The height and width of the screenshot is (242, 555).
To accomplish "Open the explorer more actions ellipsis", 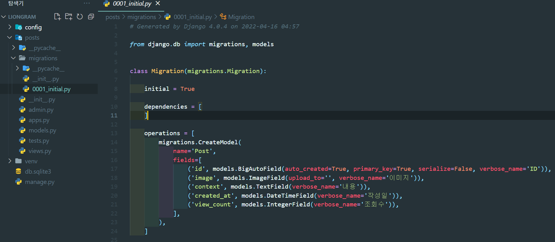I will tap(87, 3).
